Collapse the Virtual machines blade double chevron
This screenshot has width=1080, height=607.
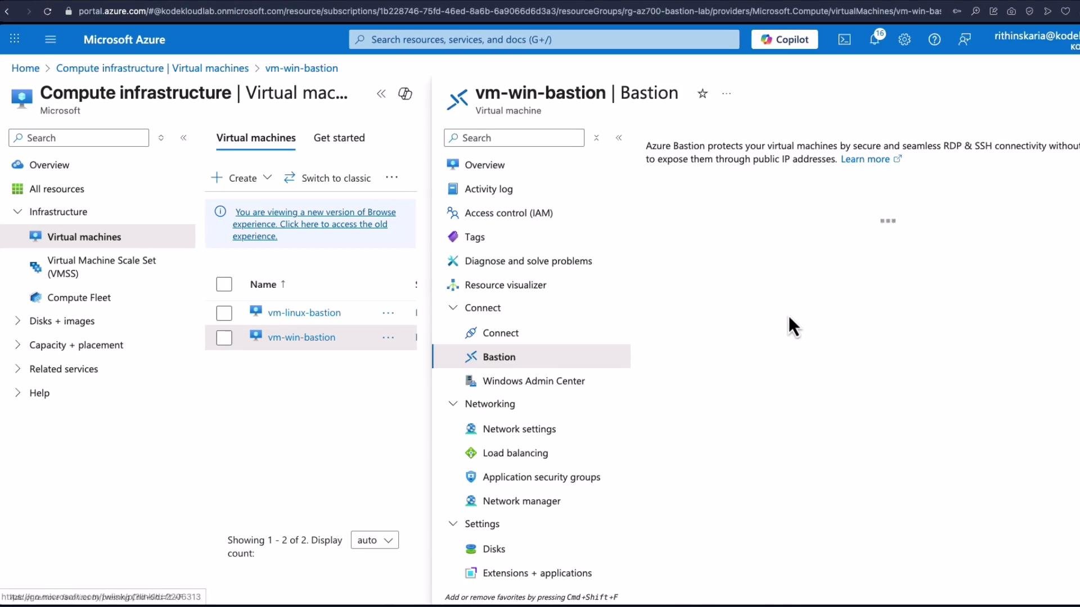(x=381, y=94)
